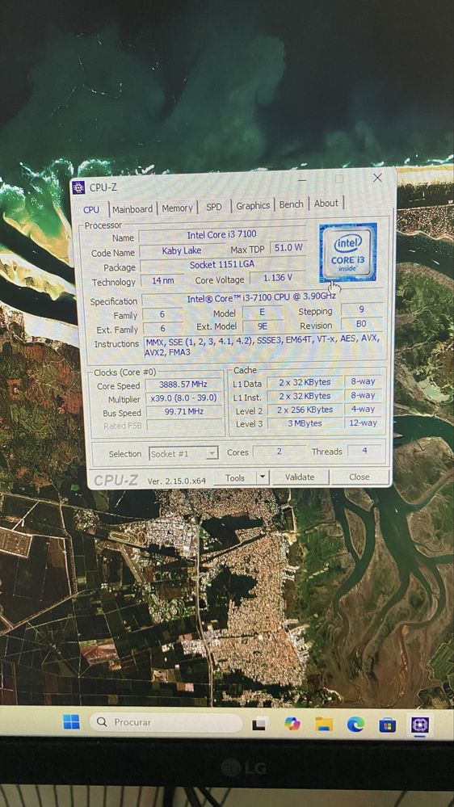The image size is (454, 807).
Task: Open the SPD tab
Action: click(x=213, y=207)
